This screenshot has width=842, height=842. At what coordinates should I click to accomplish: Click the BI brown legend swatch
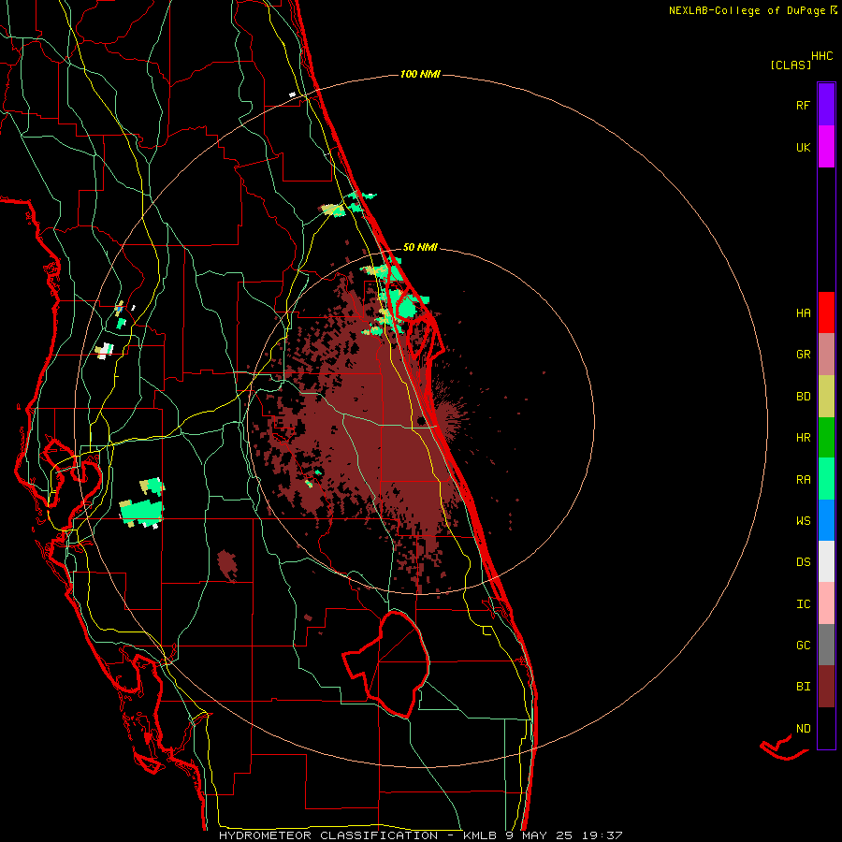pyautogui.click(x=826, y=687)
